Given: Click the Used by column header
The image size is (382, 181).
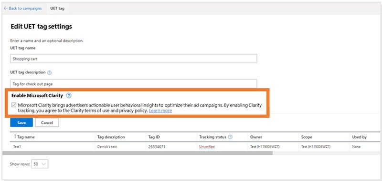Looking at the screenshot, I should click(360, 137).
